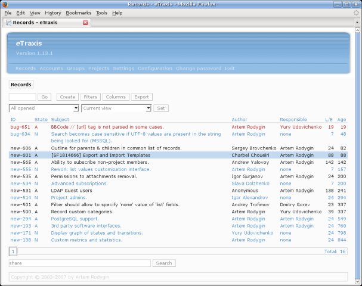Click the Search button
This screenshot has width=362, height=286.
pos(163,263)
